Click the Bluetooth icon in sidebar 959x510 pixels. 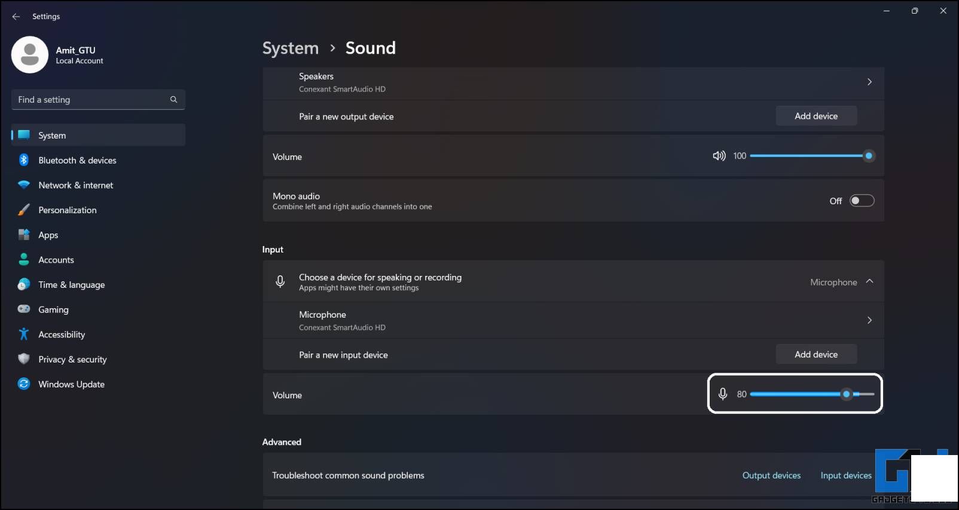[x=24, y=160]
